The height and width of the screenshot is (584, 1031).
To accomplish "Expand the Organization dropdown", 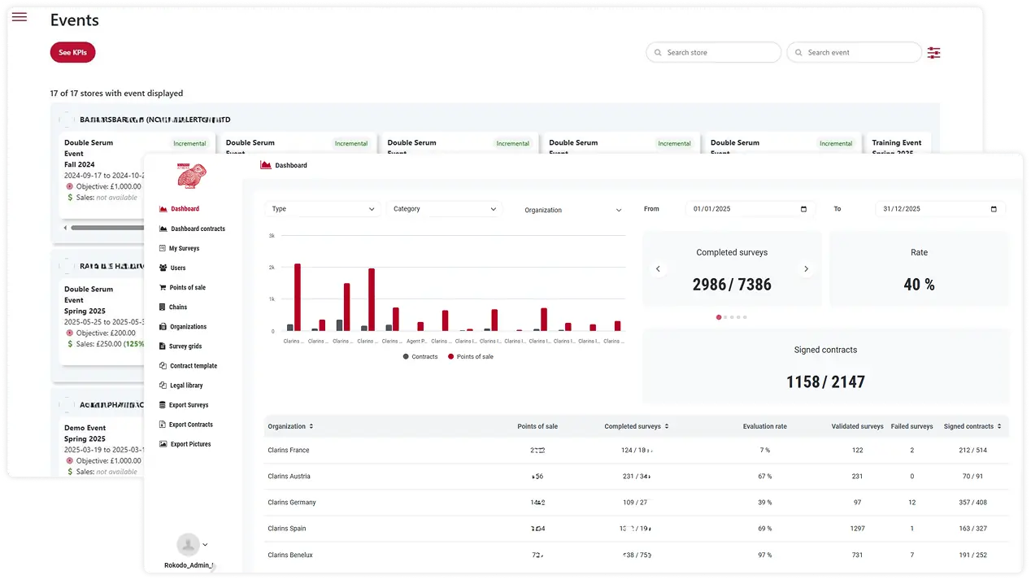I will pos(572,209).
